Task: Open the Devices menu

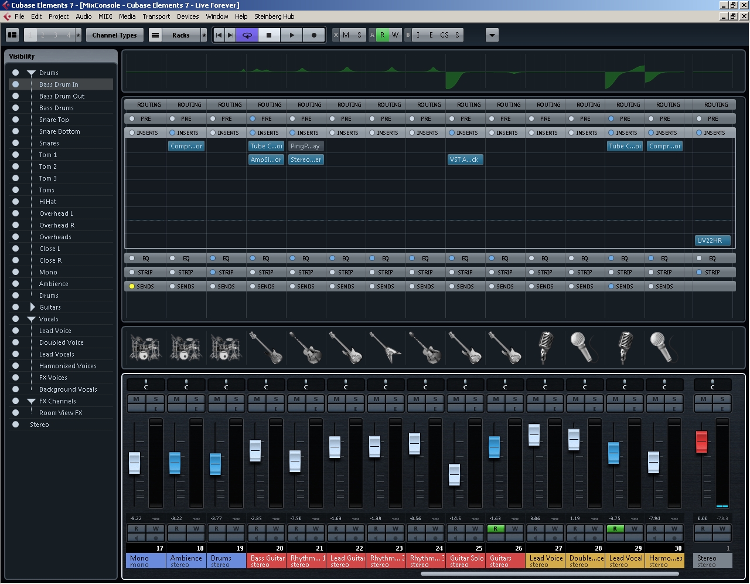Action: click(188, 16)
